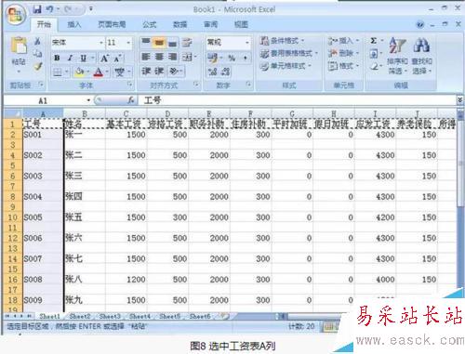Open the 字体 font dialog launcher
Viewport: 465px width, 354px height.
(x=129, y=84)
